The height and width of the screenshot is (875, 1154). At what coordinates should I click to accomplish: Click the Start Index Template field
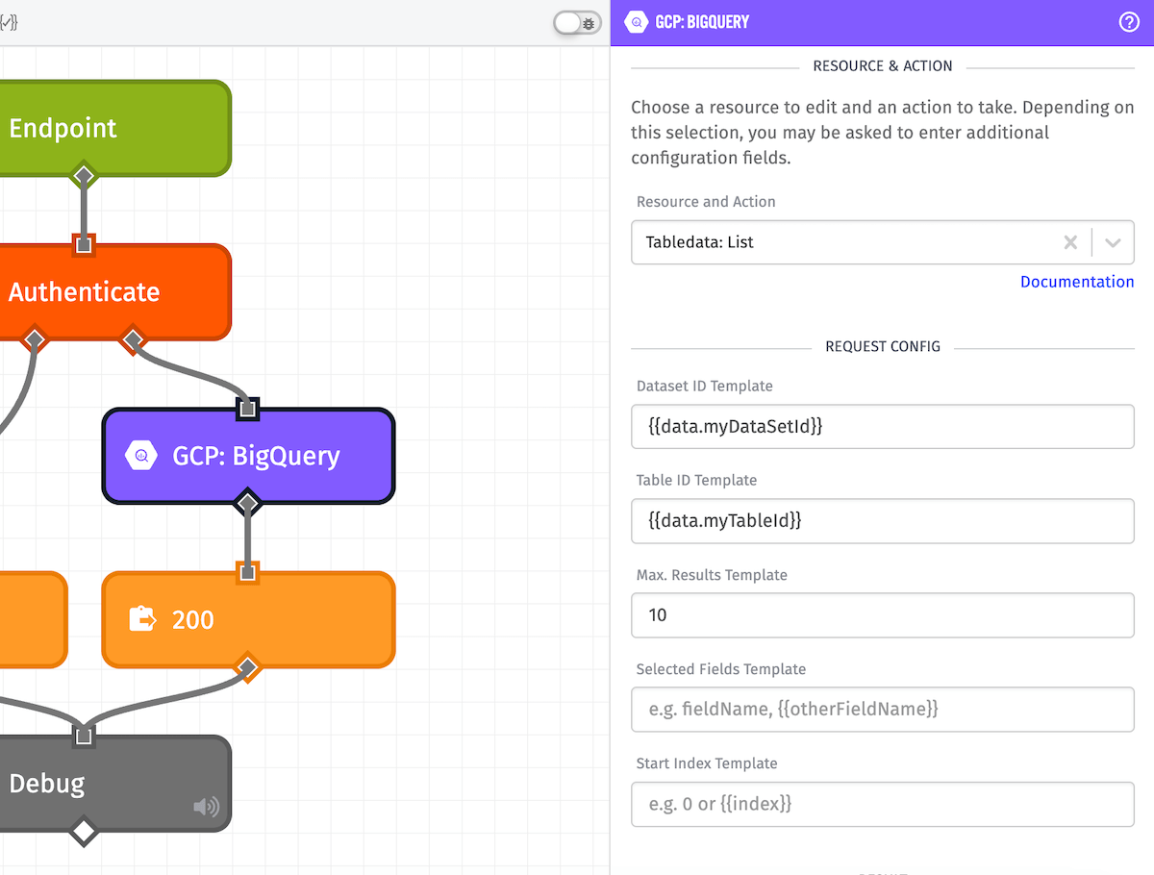point(883,804)
